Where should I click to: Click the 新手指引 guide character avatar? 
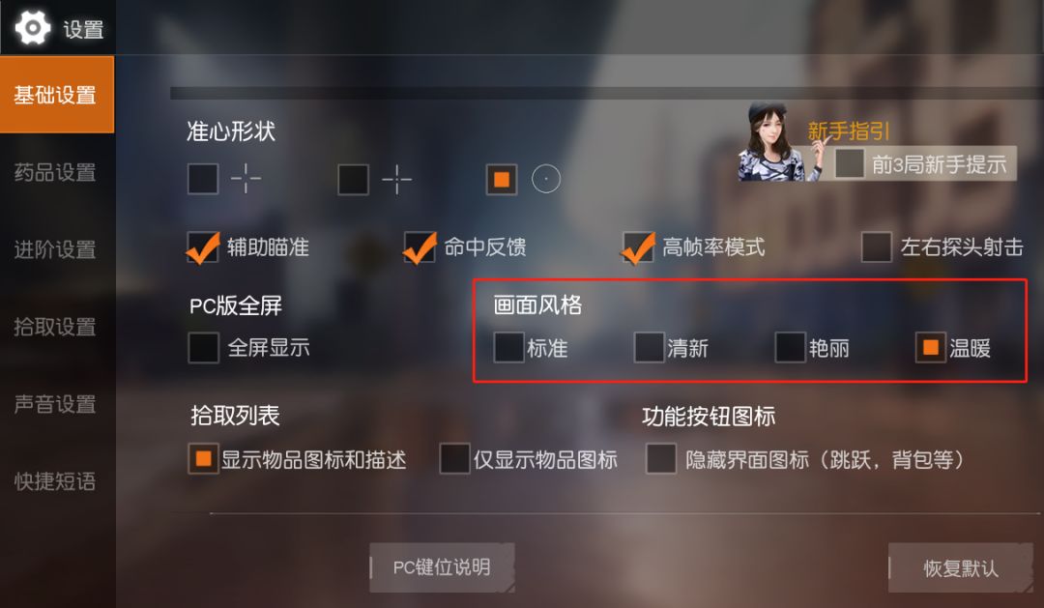(x=772, y=142)
